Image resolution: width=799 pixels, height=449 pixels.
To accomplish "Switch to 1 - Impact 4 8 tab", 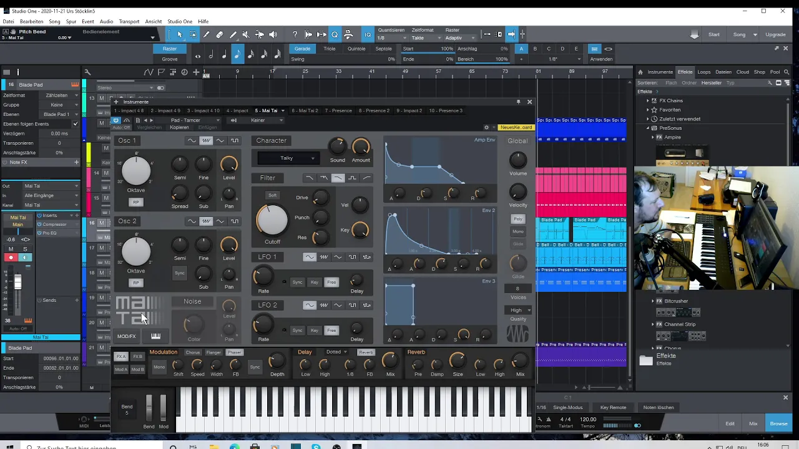I will pos(129,111).
